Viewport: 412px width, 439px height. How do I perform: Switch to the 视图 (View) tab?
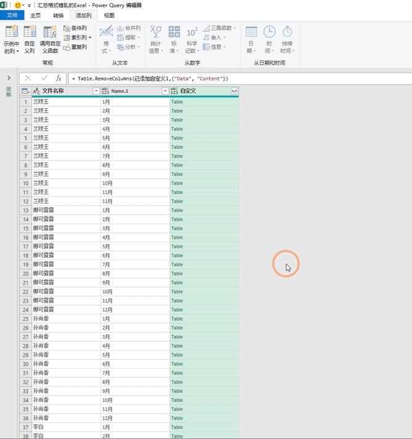tap(109, 15)
